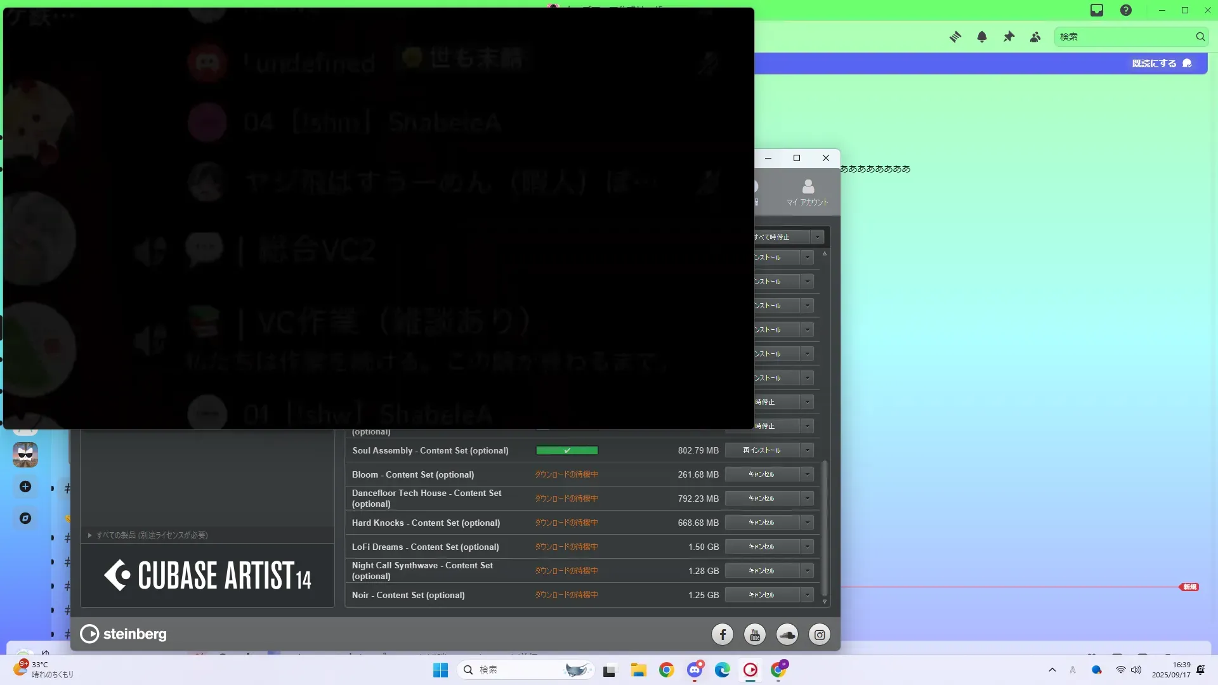Open dropdown next to Soul Assembly reinstall
This screenshot has height=685, width=1218.
tap(807, 450)
